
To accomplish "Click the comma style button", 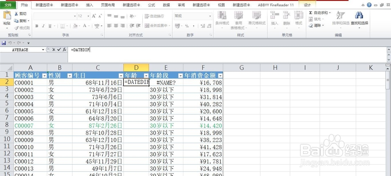I will [x=194, y=26].
